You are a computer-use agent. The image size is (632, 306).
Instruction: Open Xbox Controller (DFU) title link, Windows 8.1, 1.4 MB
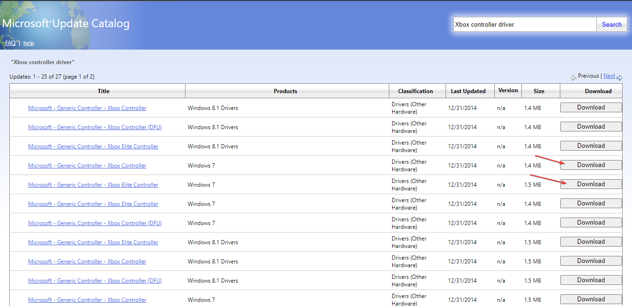point(95,127)
